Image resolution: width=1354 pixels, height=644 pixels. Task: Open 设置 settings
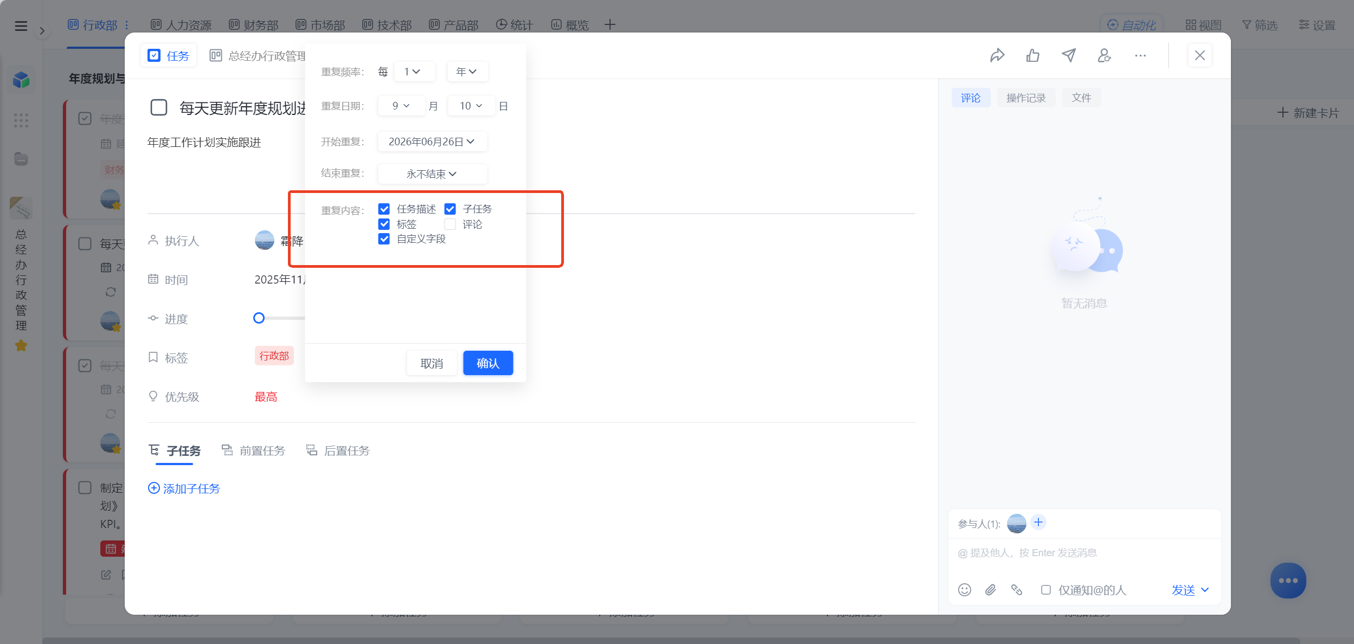[x=1317, y=25]
